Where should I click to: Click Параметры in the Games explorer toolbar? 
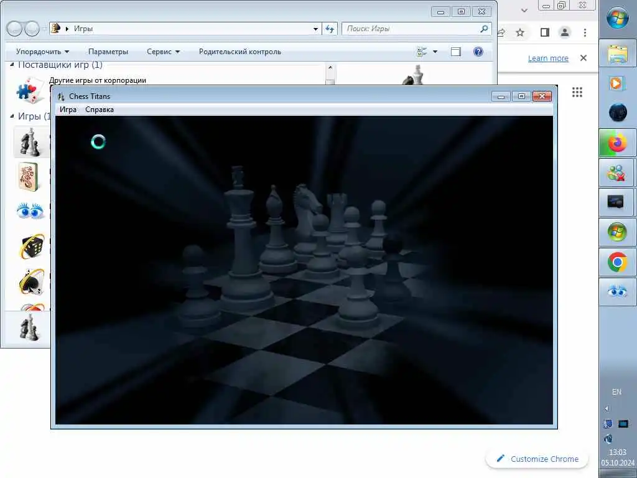click(x=108, y=52)
